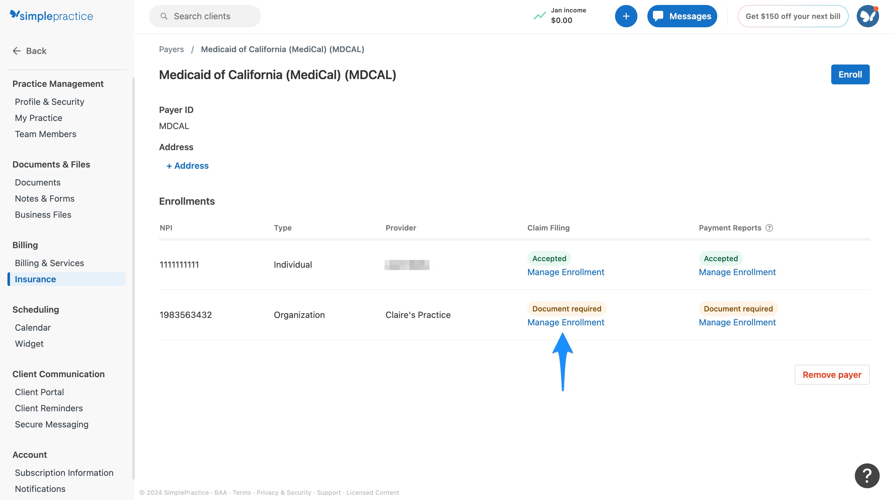Open Subscription Information under Account
The height and width of the screenshot is (500, 894).
[x=64, y=472]
